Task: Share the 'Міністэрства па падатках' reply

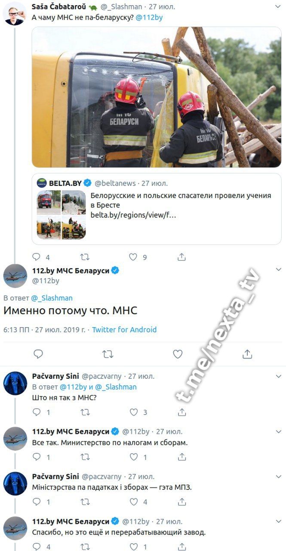Action: 181,501
